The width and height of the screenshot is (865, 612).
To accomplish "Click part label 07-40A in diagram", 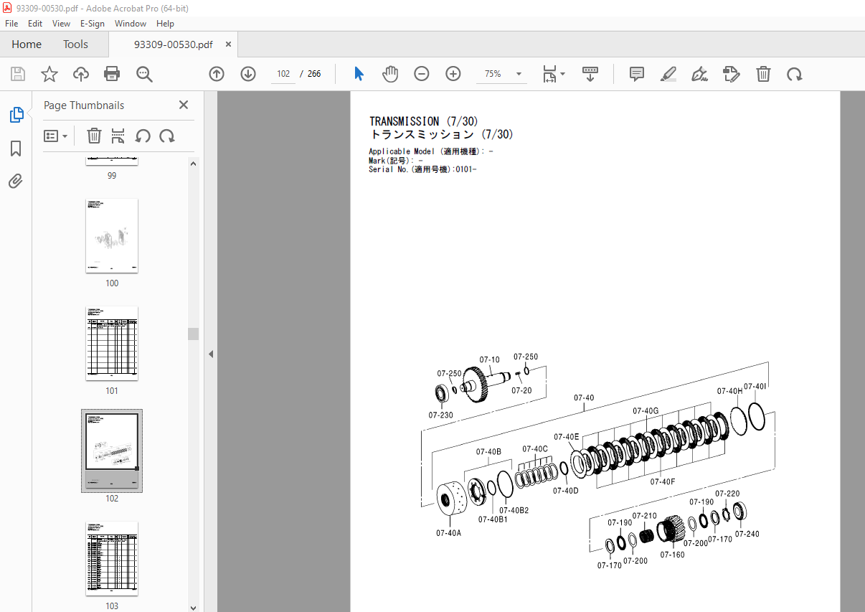I will [x=448, y=533].
